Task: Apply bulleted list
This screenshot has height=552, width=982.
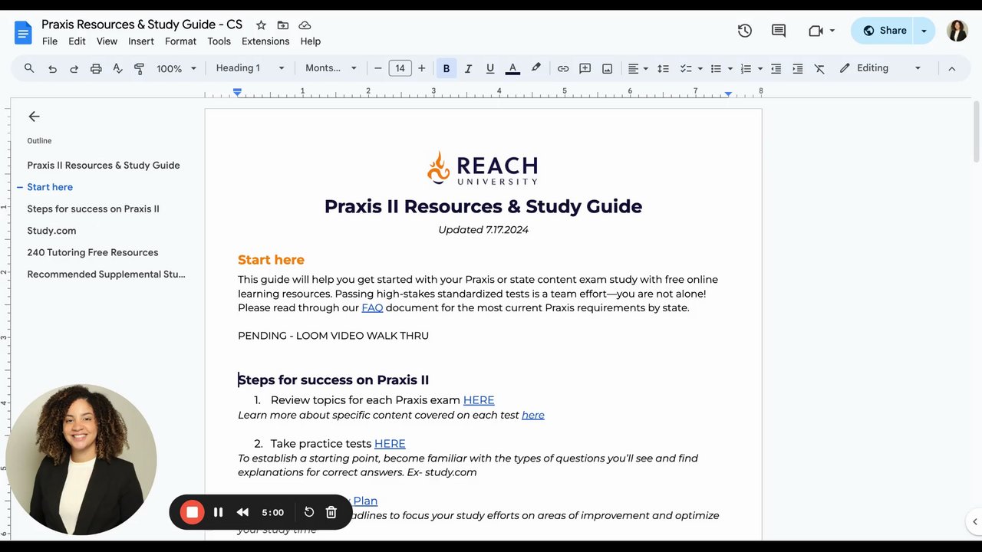Action: [x=716, y=68]
